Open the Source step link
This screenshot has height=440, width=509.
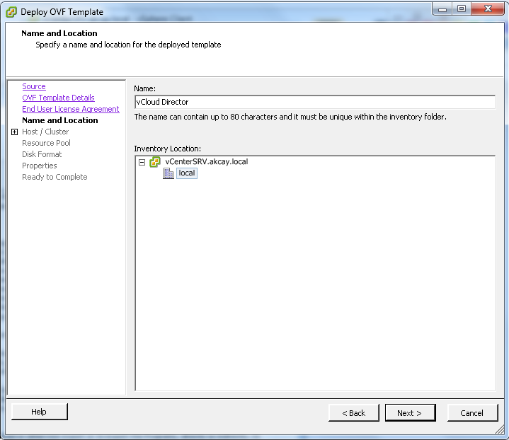pyautogui.click(x=34, y=86)
